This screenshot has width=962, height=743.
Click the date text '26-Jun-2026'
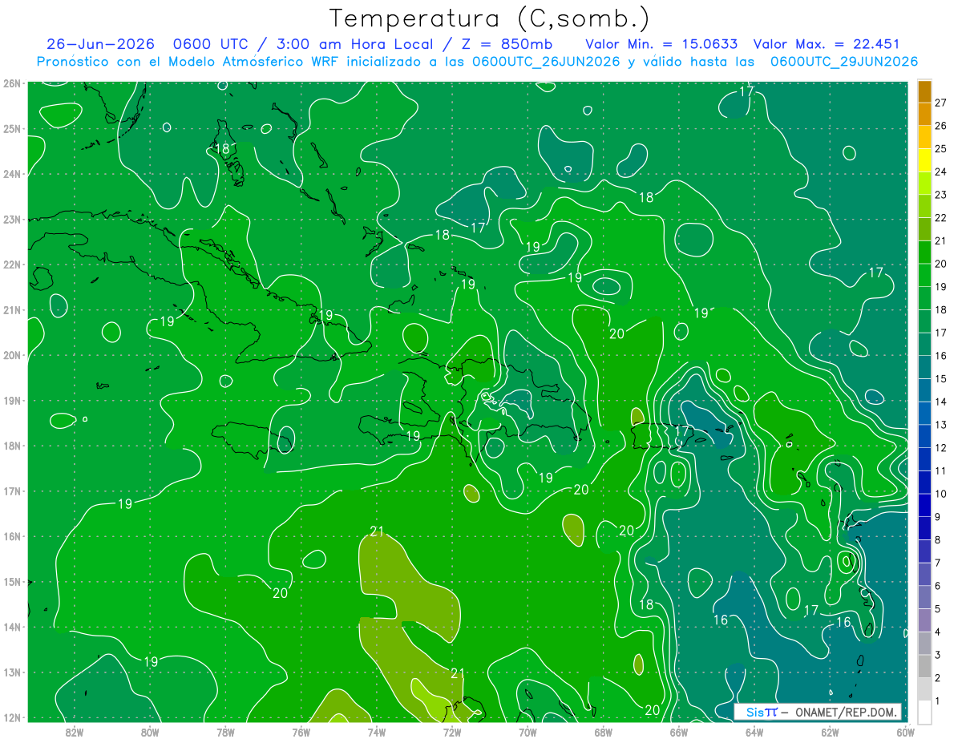(101, 44)
